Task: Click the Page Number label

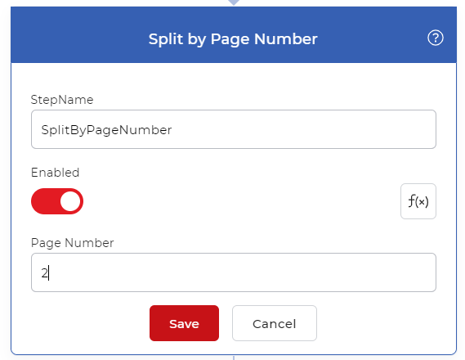Action: pos(73,243)
